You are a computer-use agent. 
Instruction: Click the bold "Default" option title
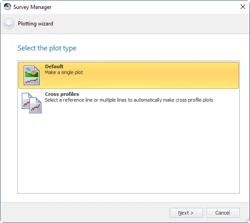(54, 66)
